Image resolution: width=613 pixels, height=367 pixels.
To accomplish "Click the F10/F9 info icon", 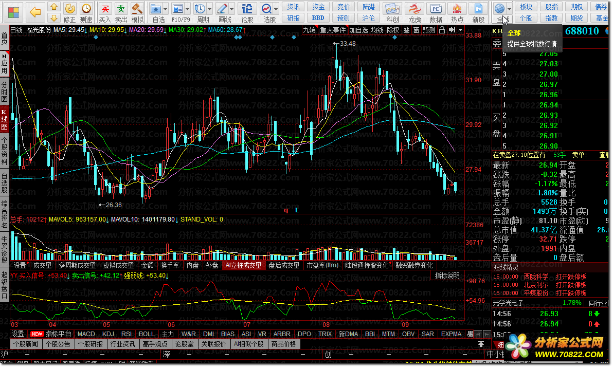I will (x=178, y=9).
